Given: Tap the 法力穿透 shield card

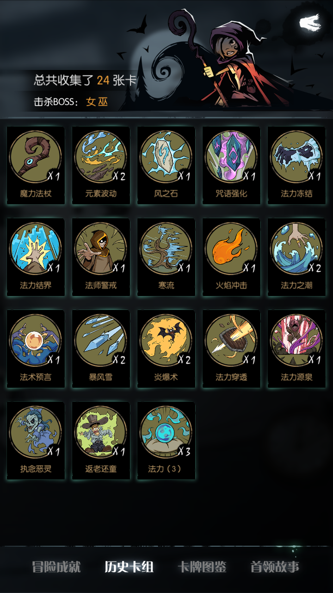Looking at the screenshot, I should point(231,349).
